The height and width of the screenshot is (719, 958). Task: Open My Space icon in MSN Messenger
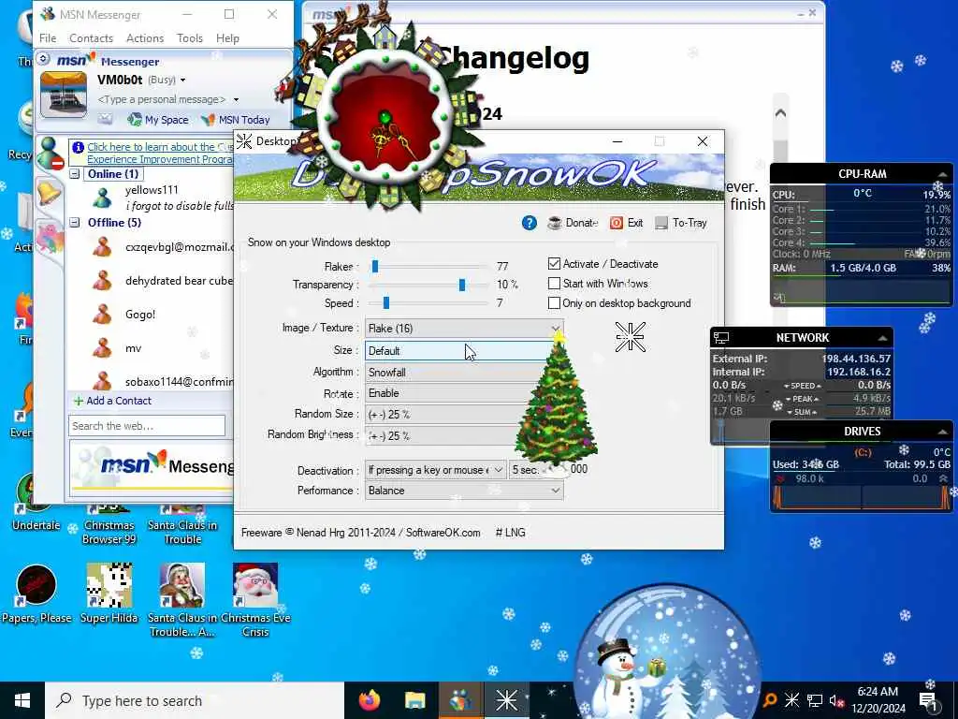pyautogui.click(x=135, y=119)
